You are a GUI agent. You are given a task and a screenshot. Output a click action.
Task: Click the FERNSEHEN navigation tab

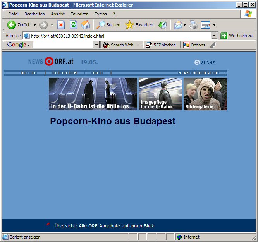point(65,73)
